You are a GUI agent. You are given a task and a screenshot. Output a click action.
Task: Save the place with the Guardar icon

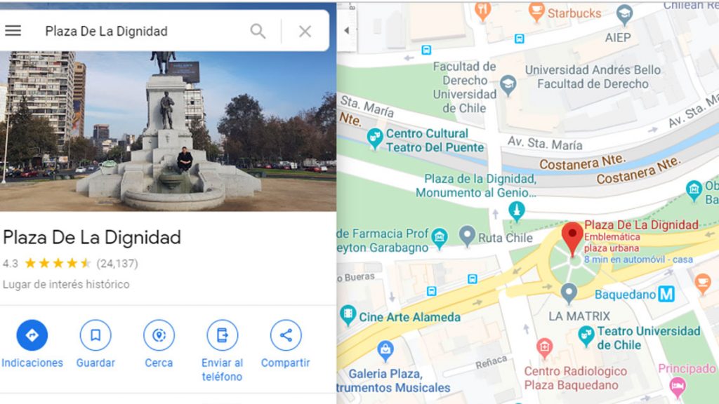[x=95, y=335]
